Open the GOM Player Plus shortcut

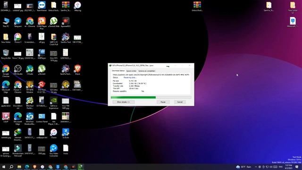42,23
